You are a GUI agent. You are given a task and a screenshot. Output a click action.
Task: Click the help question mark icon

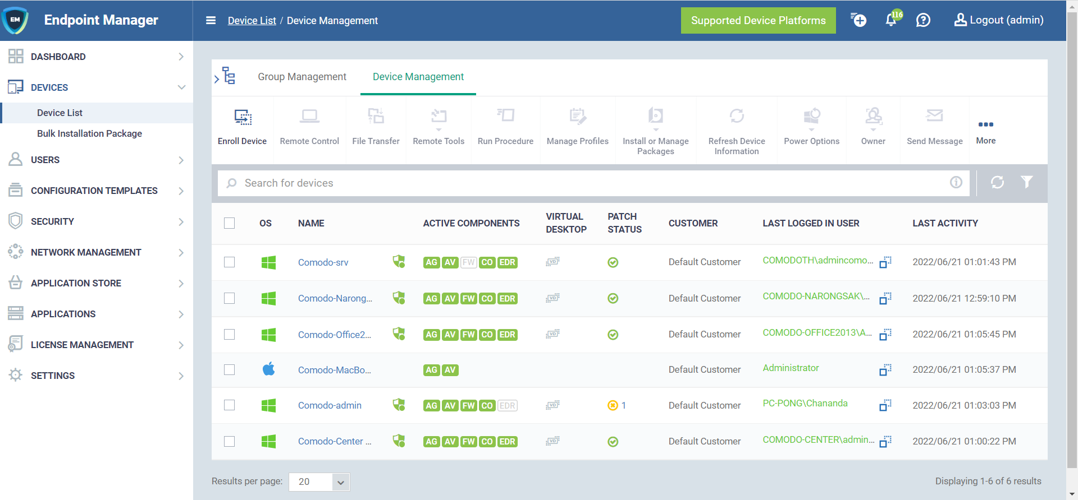923,21
